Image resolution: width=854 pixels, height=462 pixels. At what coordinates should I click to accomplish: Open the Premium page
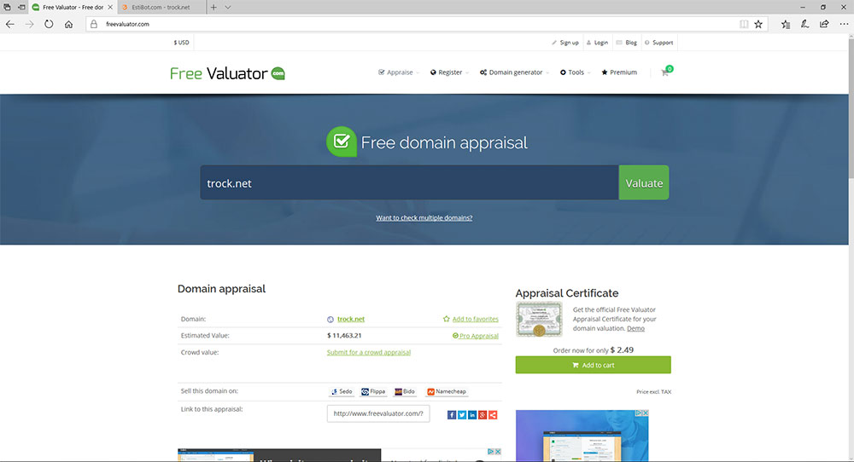pyautogui.click(x=619, y=72)
